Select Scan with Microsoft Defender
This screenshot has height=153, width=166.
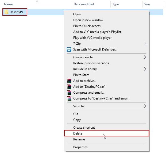tap(106, 49)
